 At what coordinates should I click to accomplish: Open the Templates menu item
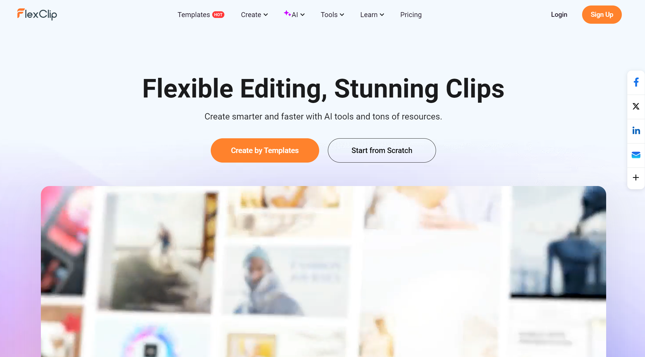194,14
